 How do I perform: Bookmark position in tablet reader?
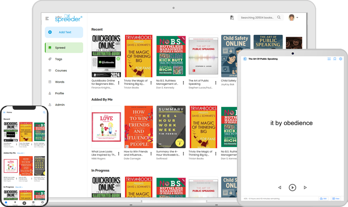(335, 59)
